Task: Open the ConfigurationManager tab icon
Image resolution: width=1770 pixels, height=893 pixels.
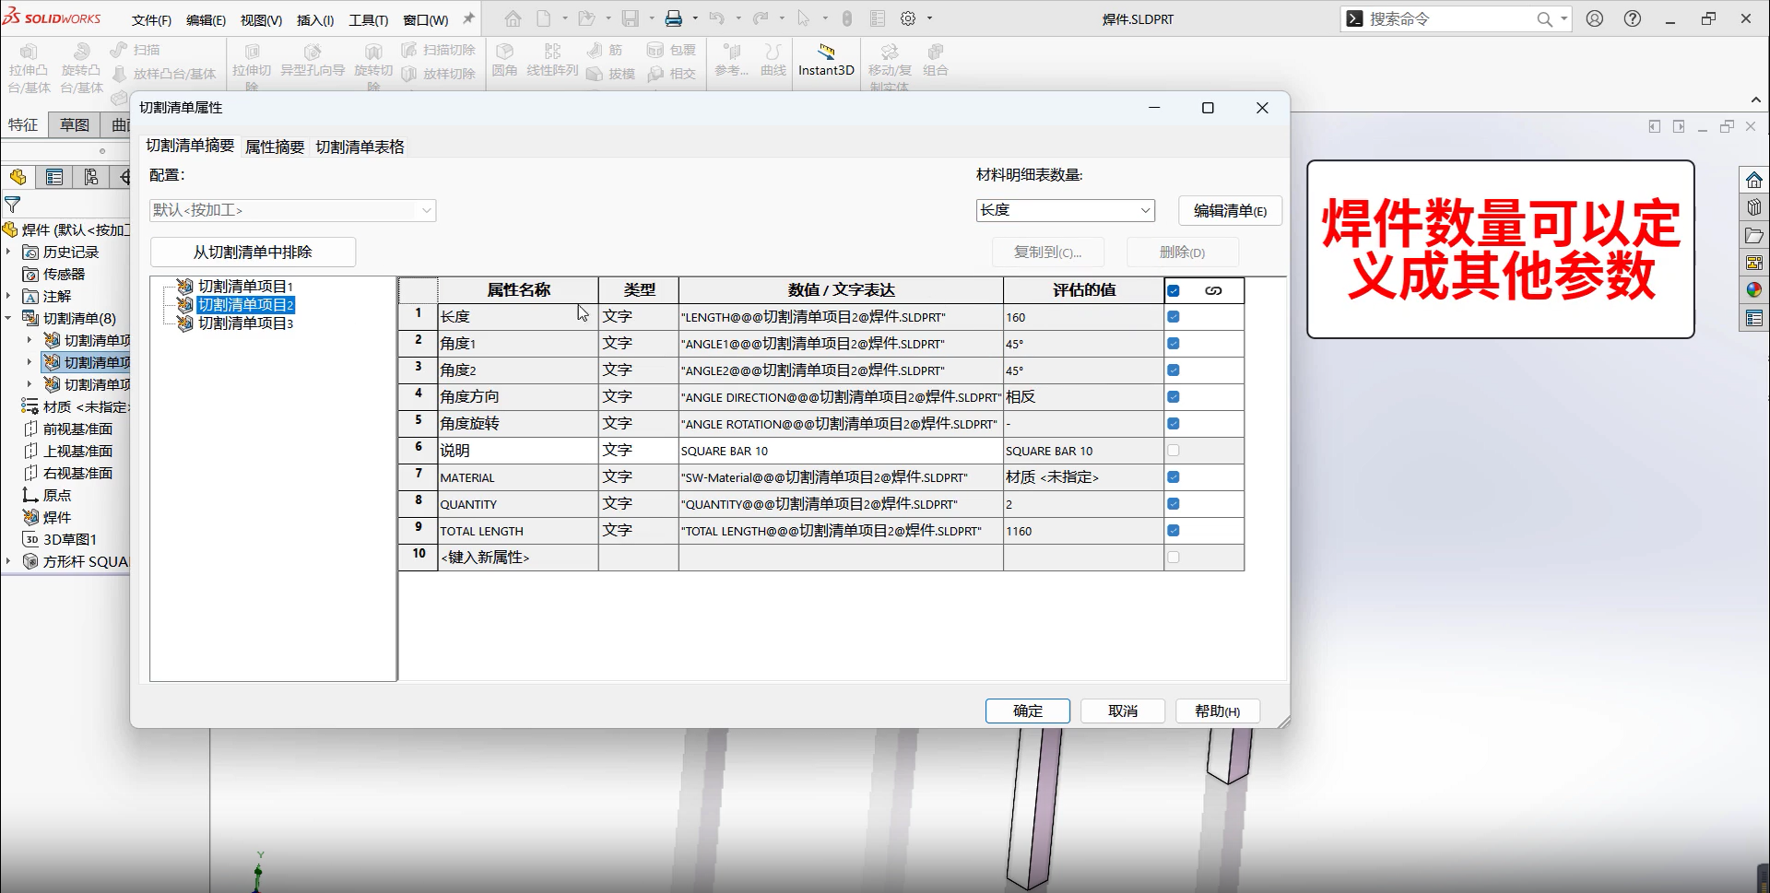Action: point(90,177)
